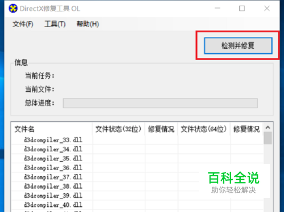Select d3dcompiler_40.dll row
Image resolution: width=284 pixels, height=212 pixels.
point(137,205)
